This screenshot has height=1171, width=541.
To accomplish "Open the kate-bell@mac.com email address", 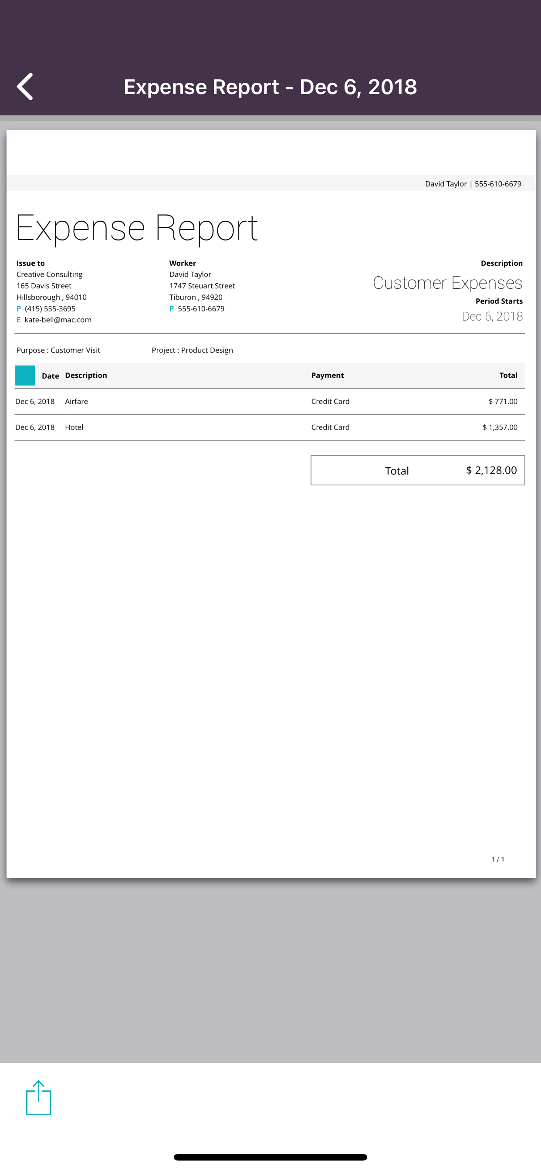I will pos(58,320).
